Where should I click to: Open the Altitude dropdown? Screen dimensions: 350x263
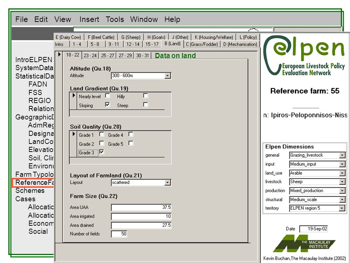[168, 76]
